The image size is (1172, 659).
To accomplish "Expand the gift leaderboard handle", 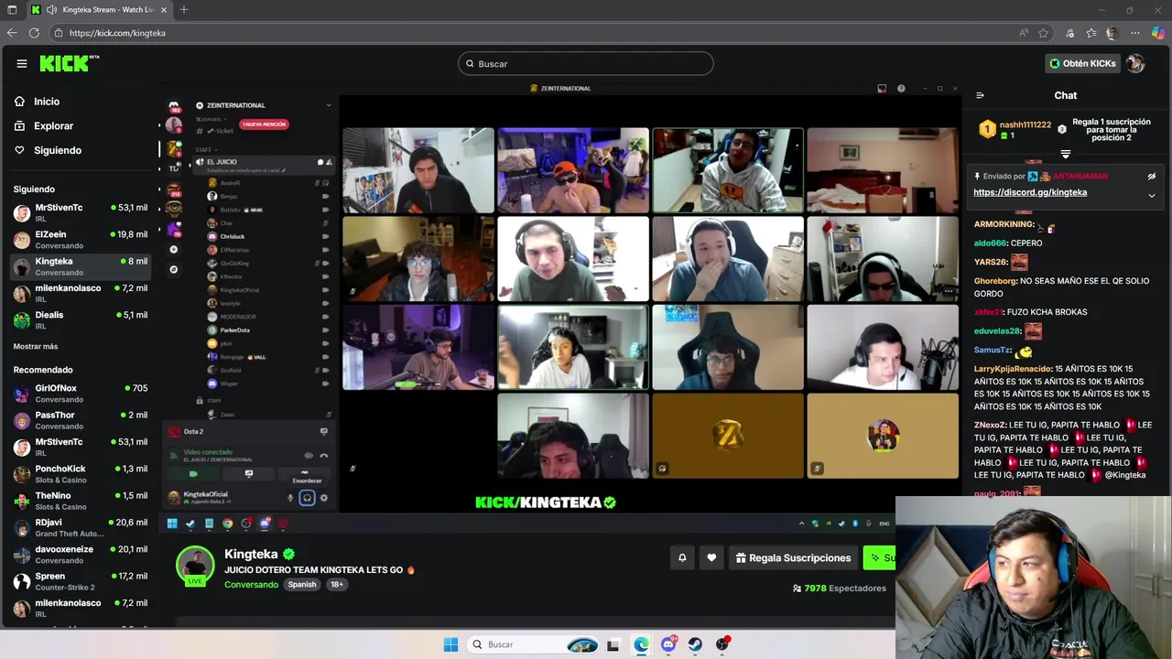I will tap(1065, 154).
